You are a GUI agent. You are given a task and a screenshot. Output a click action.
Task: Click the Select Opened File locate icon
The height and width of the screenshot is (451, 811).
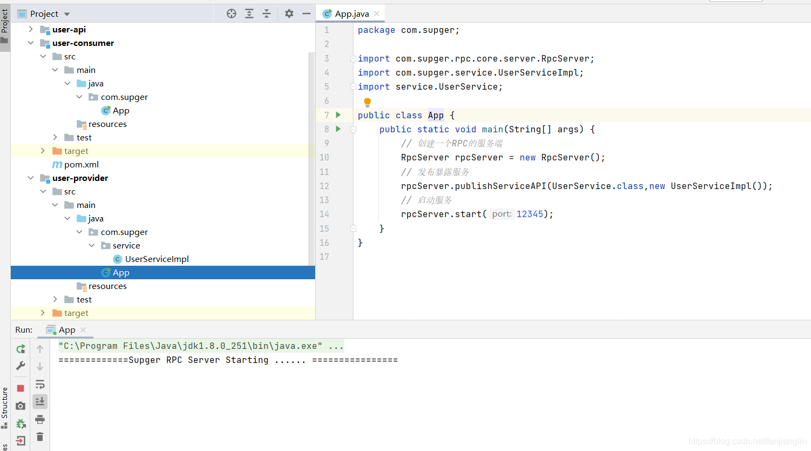point(231,14)
